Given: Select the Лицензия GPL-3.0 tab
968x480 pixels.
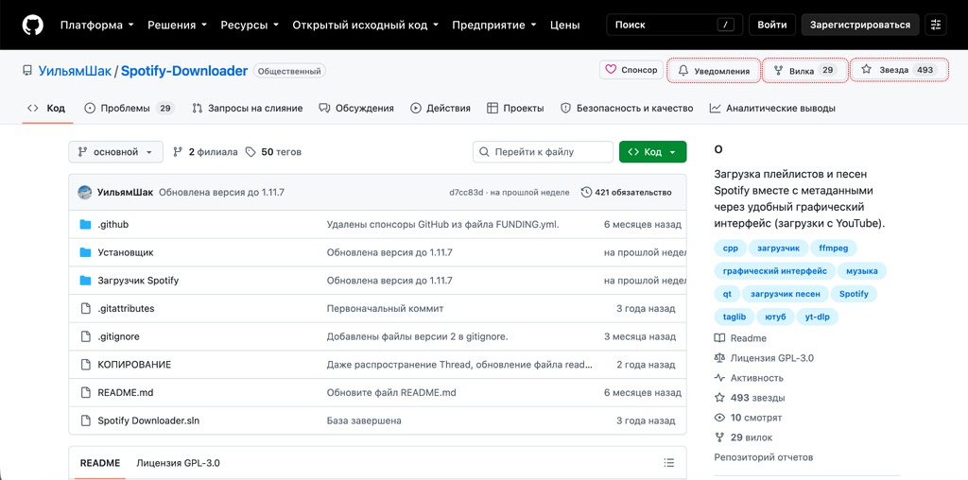Looking at the screenshot, I should [178, 463].
